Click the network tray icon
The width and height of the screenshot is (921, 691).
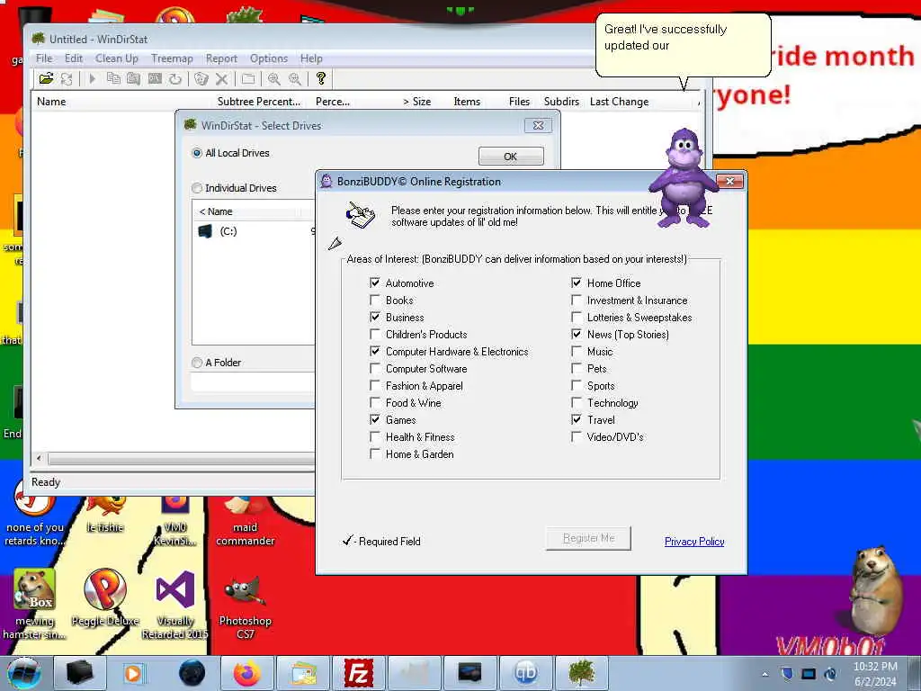tap(809, 673)
